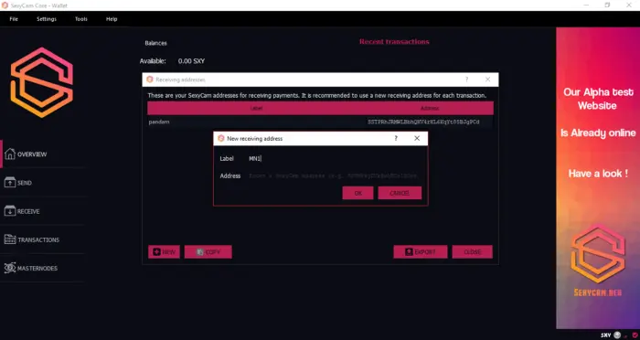640x340 pixels.
Task: Click into the Label input field
Action: [x=335, y=158]
